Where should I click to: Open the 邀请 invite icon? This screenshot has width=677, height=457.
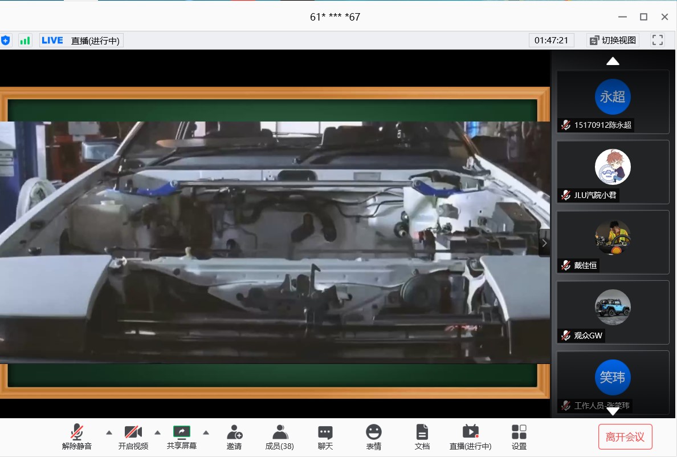click(x=234, y=436)
